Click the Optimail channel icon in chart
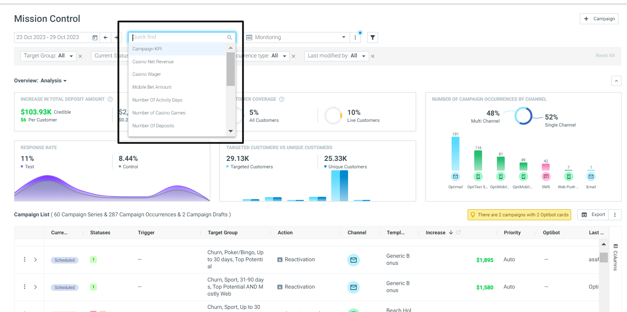Viewport: 627px width, 312px height. pos(456,177)
